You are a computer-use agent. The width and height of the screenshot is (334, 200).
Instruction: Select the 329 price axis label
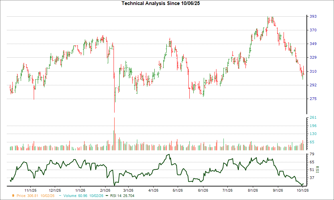pyautogui.click(x=313, y=57)
